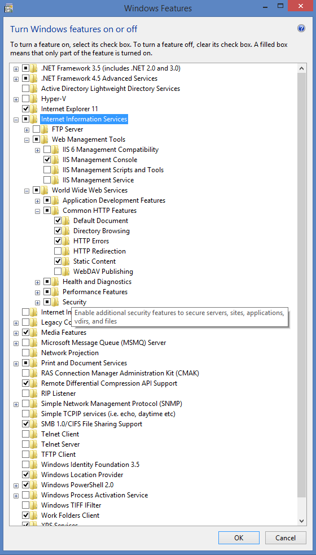Select the Windows Process Activation Service row
Image resolution: width=316 pixels, height=555 pixels.
point(94,495)
